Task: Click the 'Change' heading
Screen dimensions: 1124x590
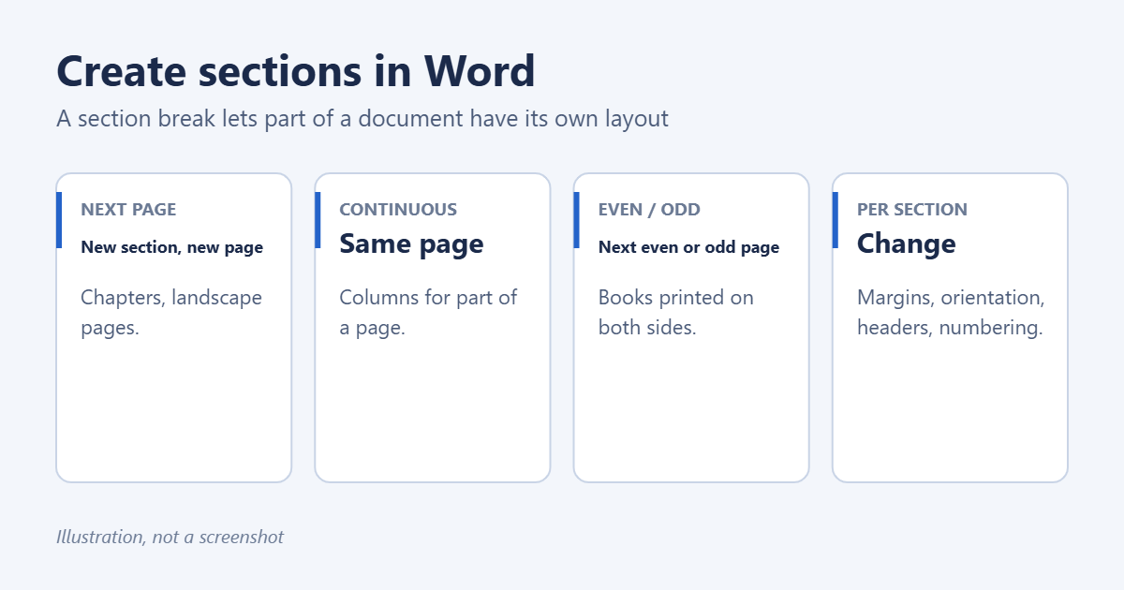Action: click(907, 243)
